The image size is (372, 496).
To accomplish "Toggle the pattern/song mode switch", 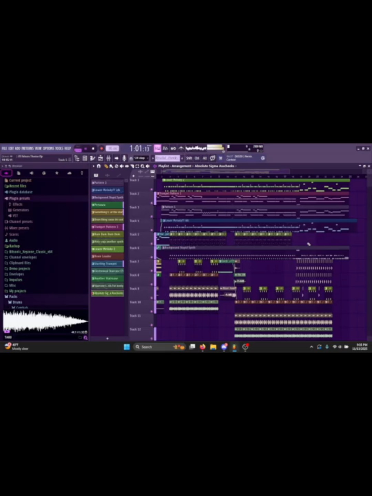I will 78,149.
